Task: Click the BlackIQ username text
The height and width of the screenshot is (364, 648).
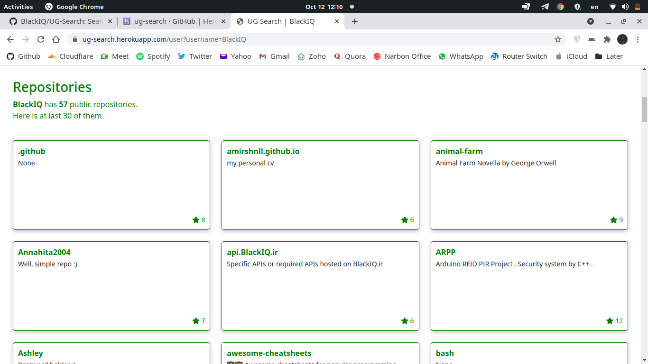Action: tap(28, 104)
